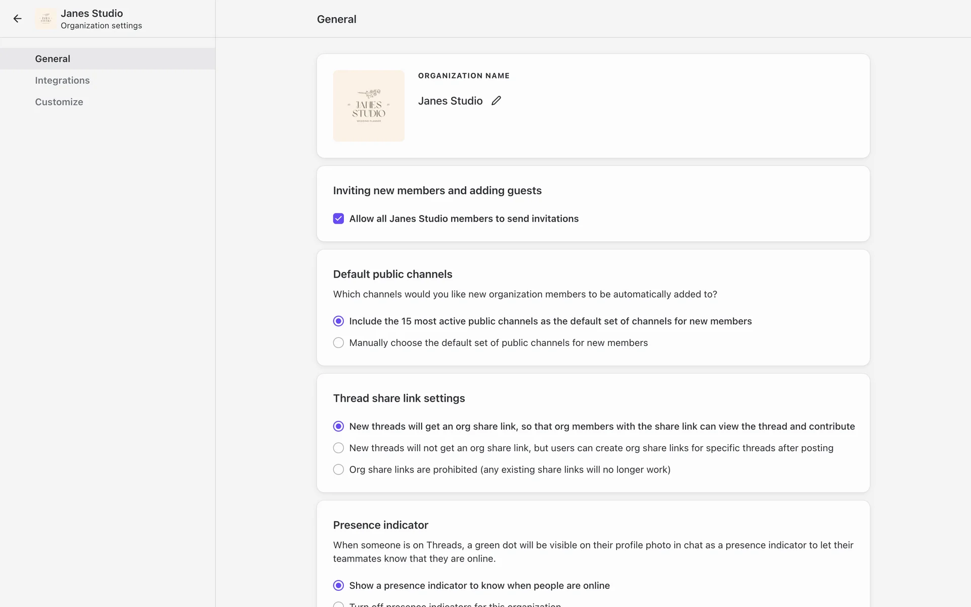Click the back arrow icon
Screen dimensions: 971x607
[18, 19]
